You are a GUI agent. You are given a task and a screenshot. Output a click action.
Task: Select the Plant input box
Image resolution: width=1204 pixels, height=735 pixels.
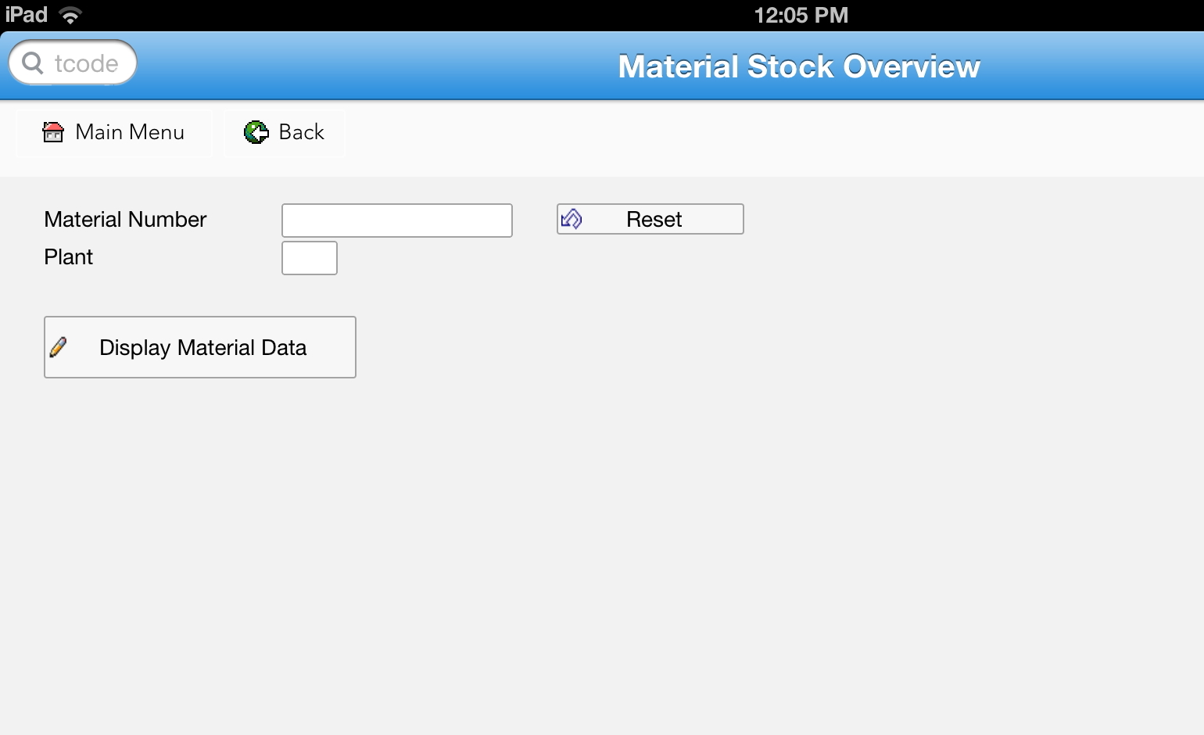(309, 258)
